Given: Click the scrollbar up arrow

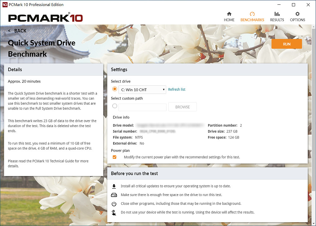Looking at the screenshot, I should (313, 27).
